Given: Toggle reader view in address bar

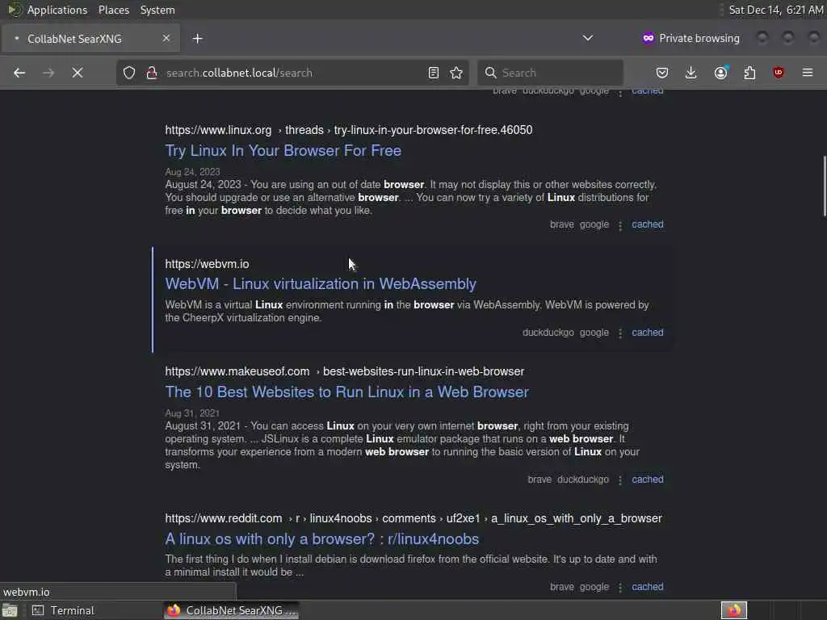Looking at the screenshot, I should (434, 73).
